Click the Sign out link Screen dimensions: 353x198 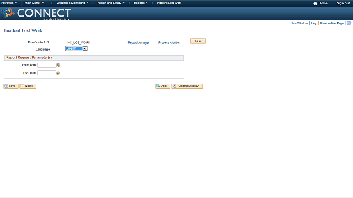click(343, 3)
